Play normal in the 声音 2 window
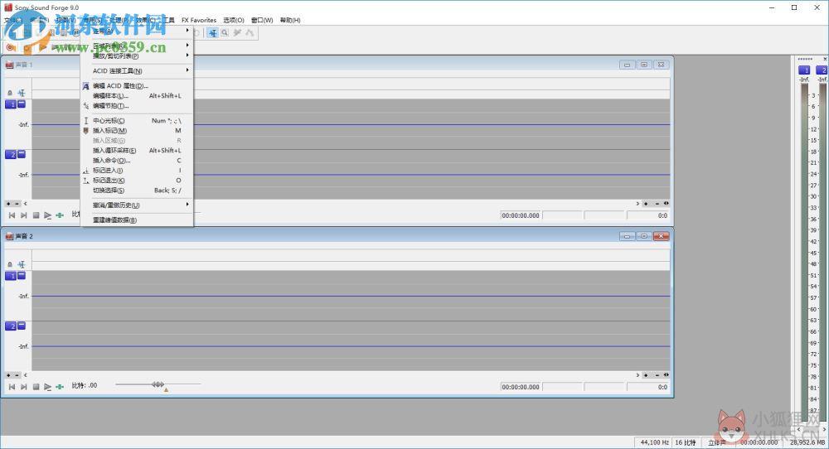The height and width of the screenshot is (449, 829). coord(47,387)
